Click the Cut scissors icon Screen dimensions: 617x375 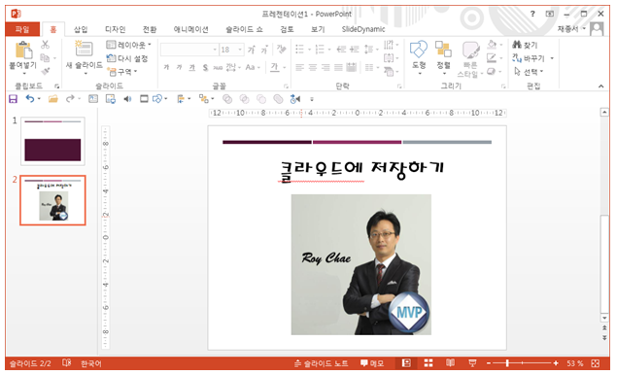[x=46, y=45]
